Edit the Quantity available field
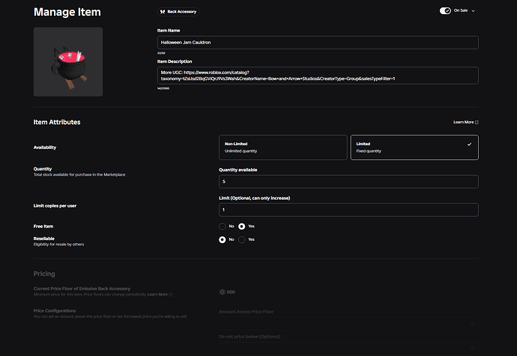 click(348, 182)
